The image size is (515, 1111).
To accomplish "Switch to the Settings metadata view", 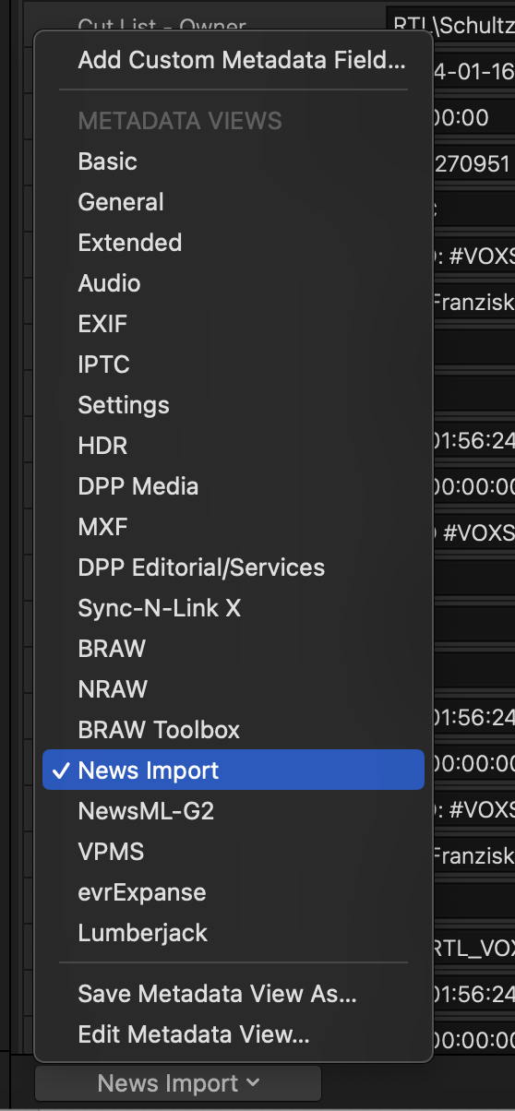I will [x=234, y=405].
